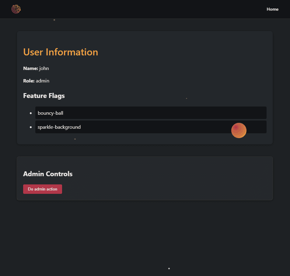Click the User Information heading
This screenshot has height=276, width=290.
[x=61, y=52]
